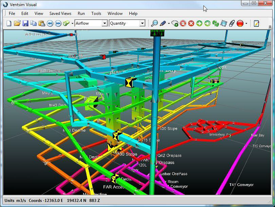Image resolution: width=275 pixels, height=207 pixels.
Task: Click the 883 Z elevation status value
Action: coord(94,201)
